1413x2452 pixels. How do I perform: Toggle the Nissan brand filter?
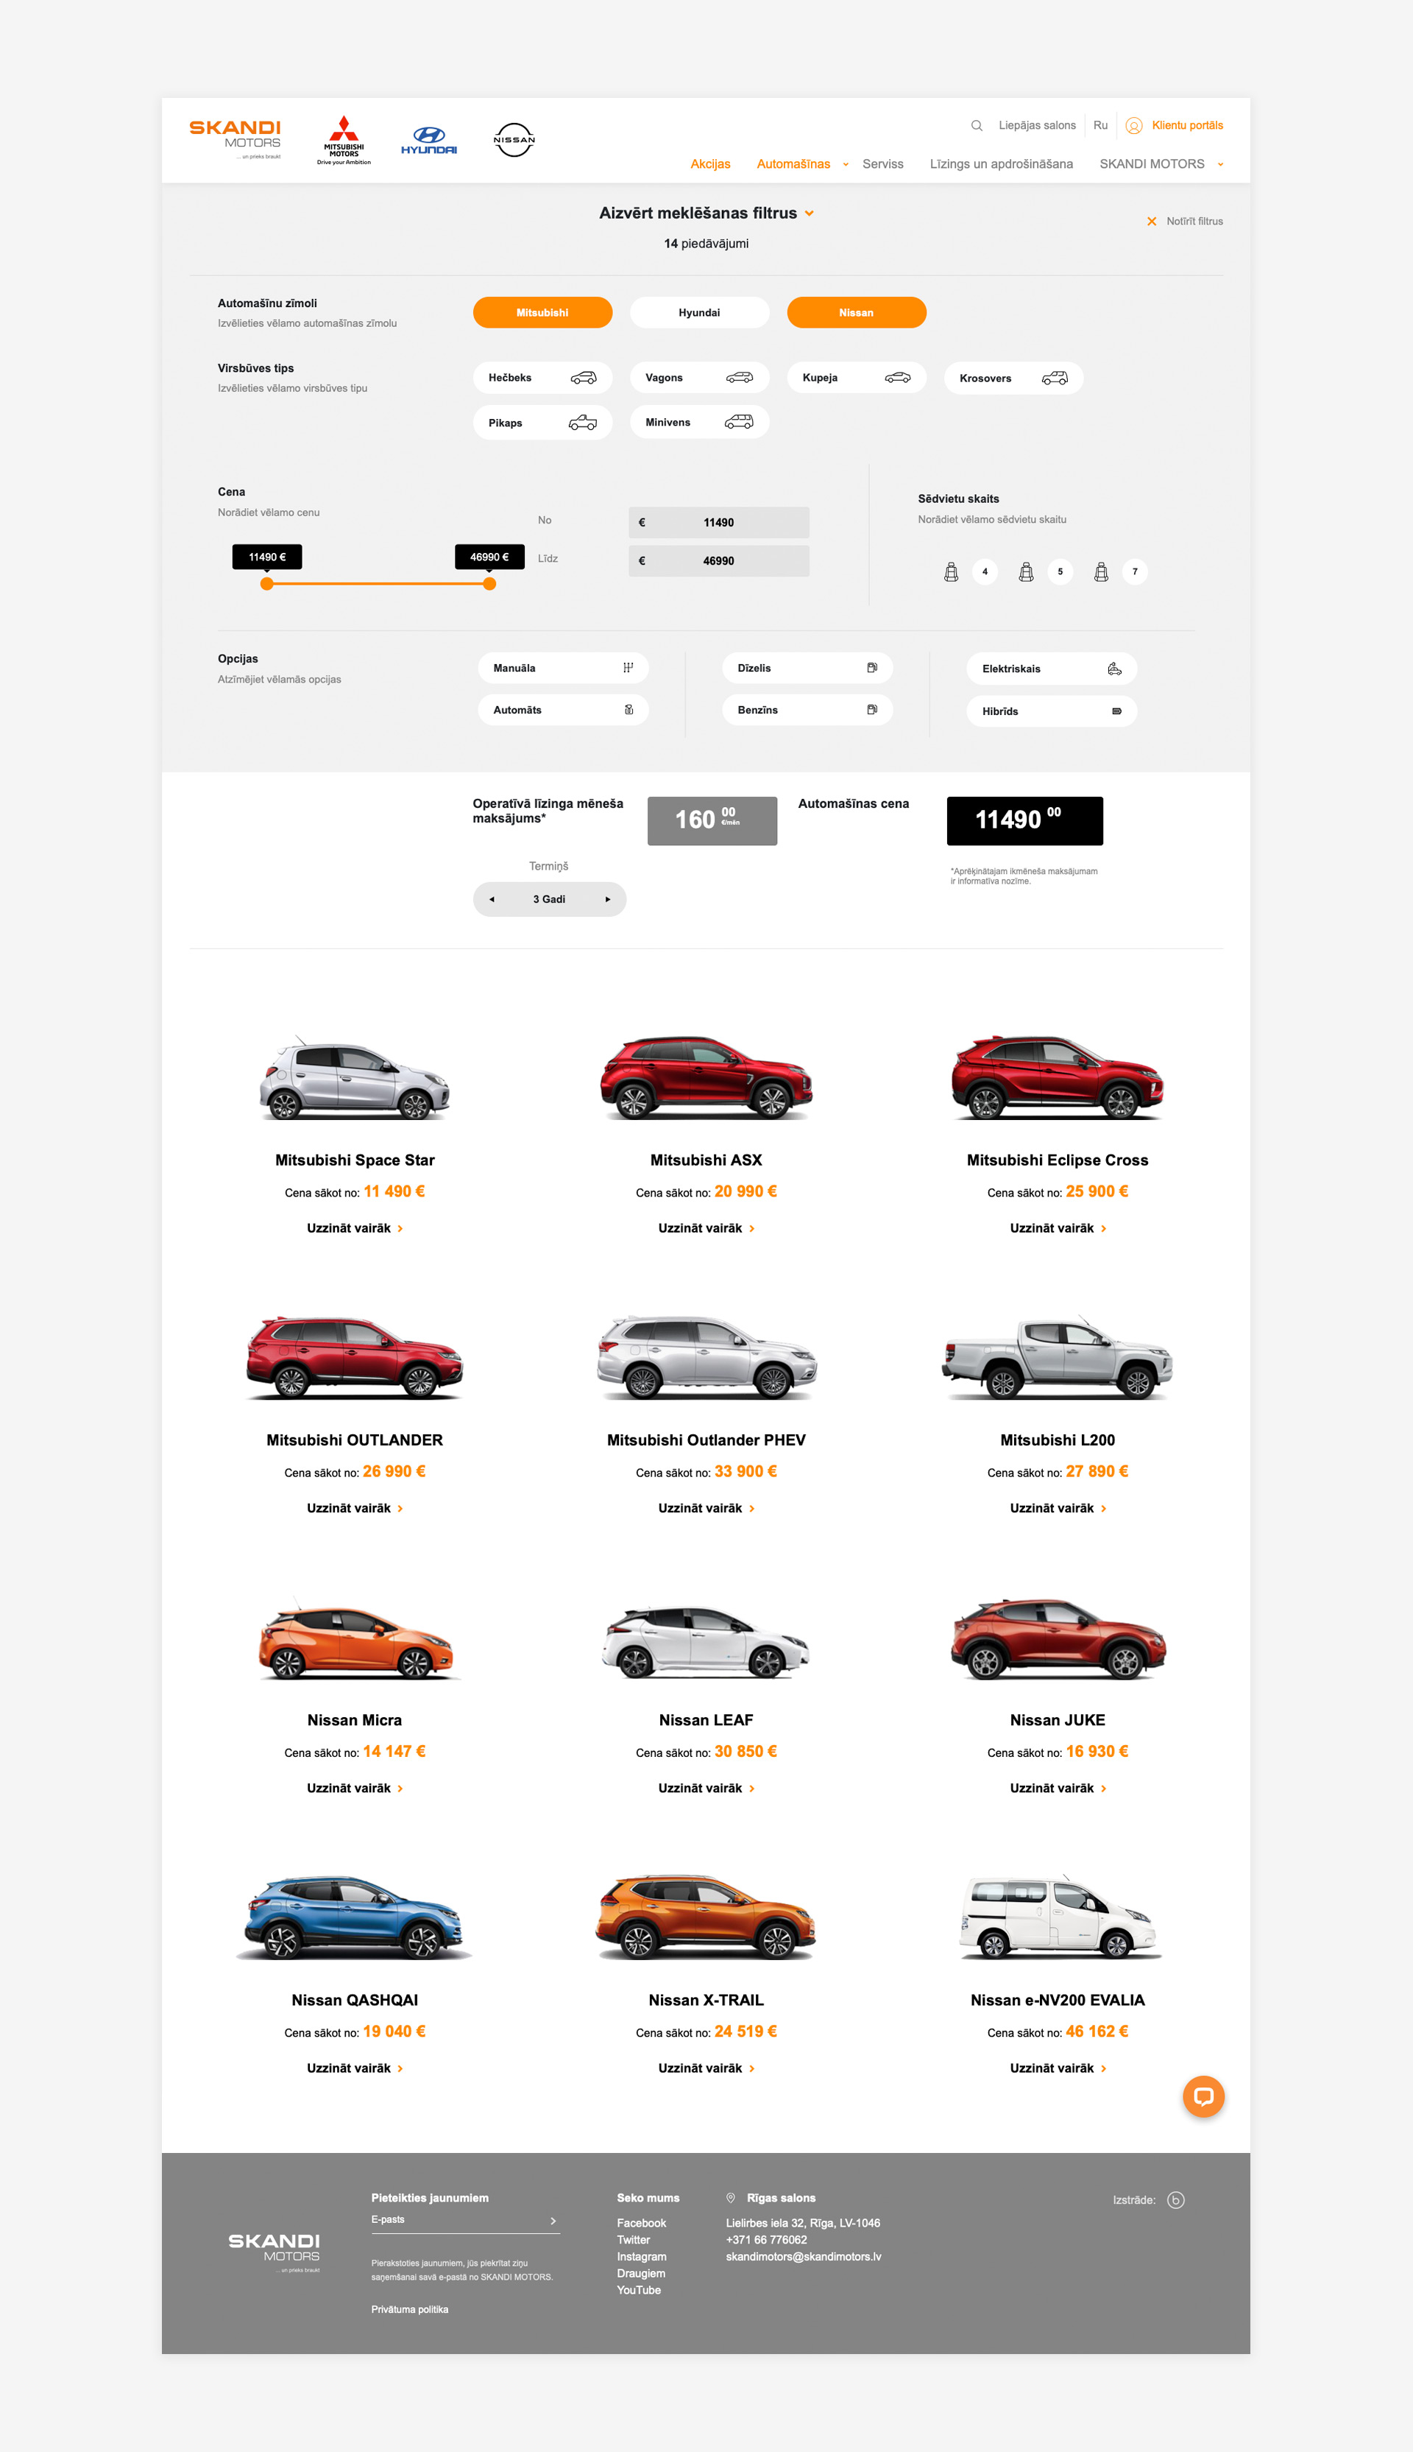[x=856, y=312]
